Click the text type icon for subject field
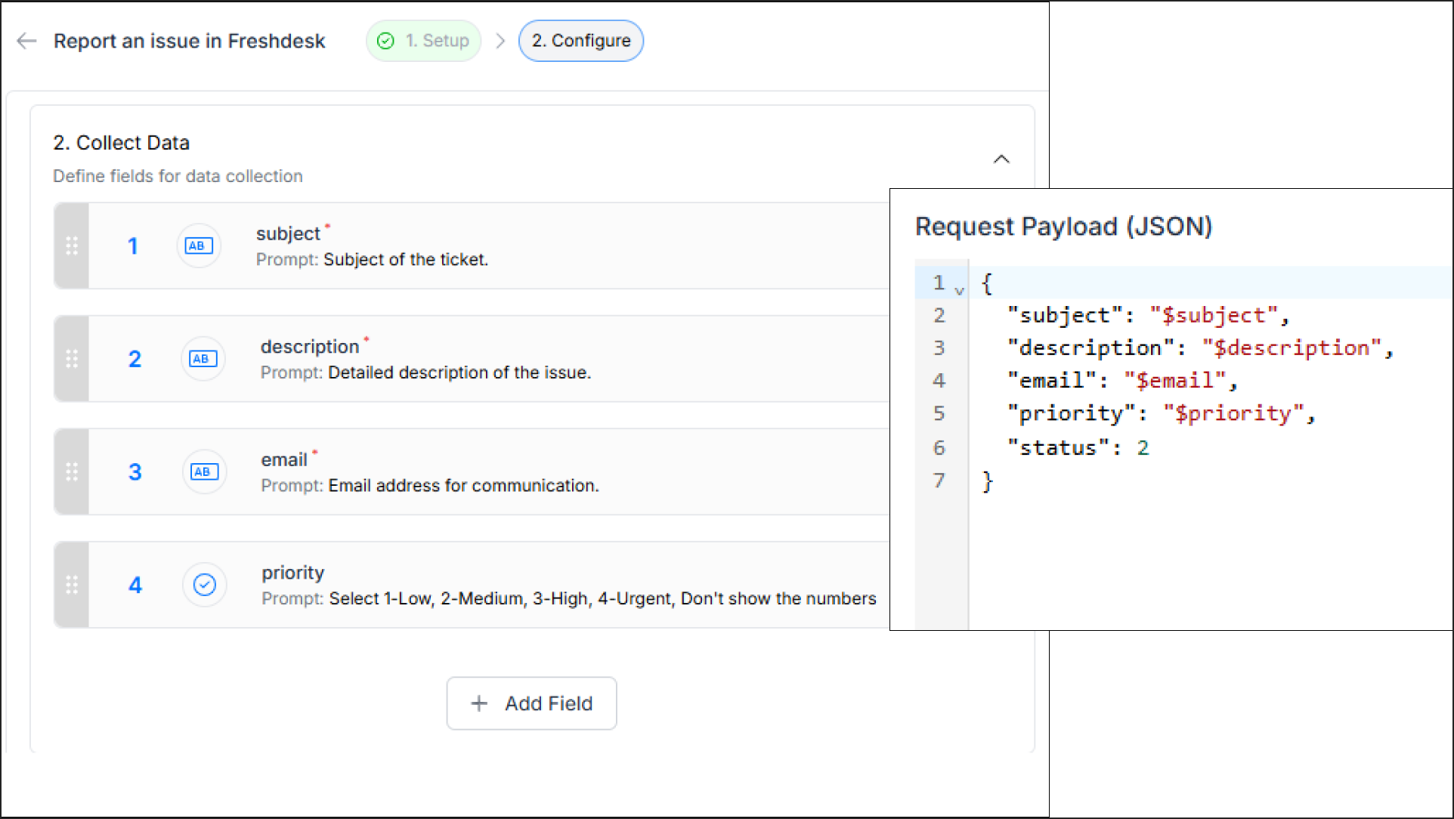Screen dimensions: 1454x819 [x=199, y=246]
